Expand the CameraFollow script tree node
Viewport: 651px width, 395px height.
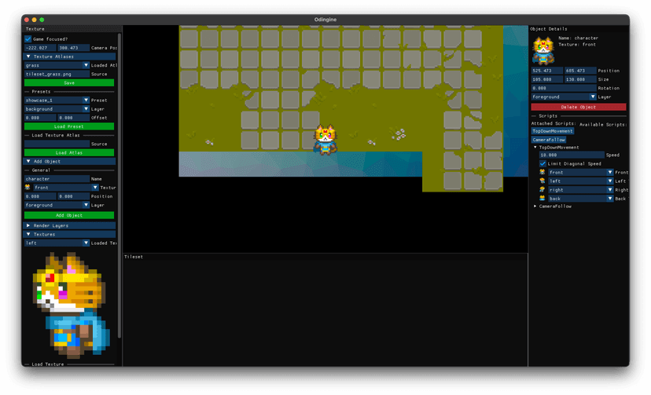coord(535,207)
